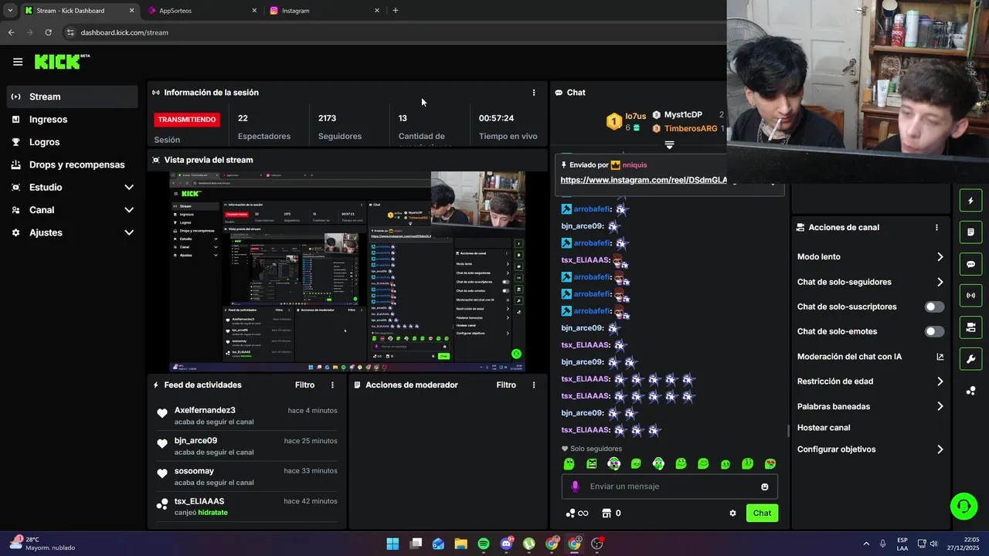This screenshot has height=556, width=989.
Task: Click the Enviar un mensaje input field
Action: [x=669, y=486]
